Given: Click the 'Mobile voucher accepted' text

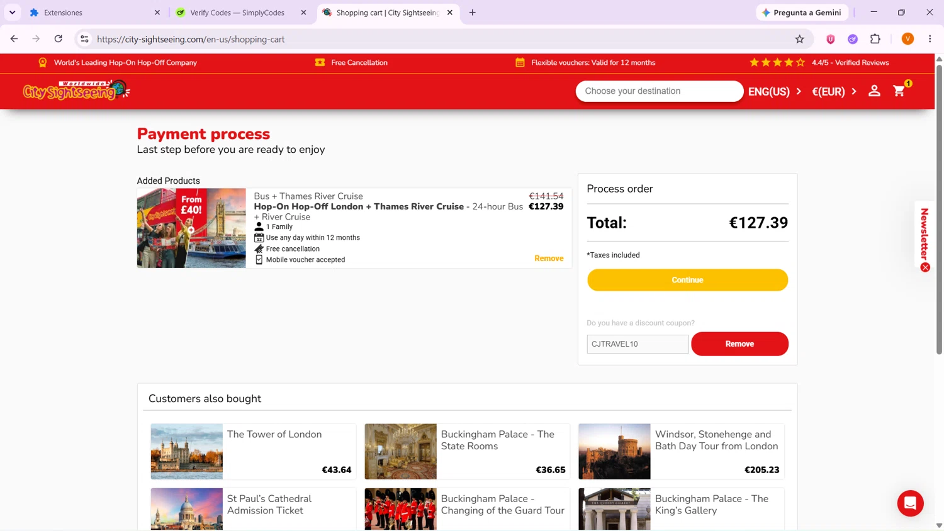Looking at the screenshot, I should (x=305, y=260).
